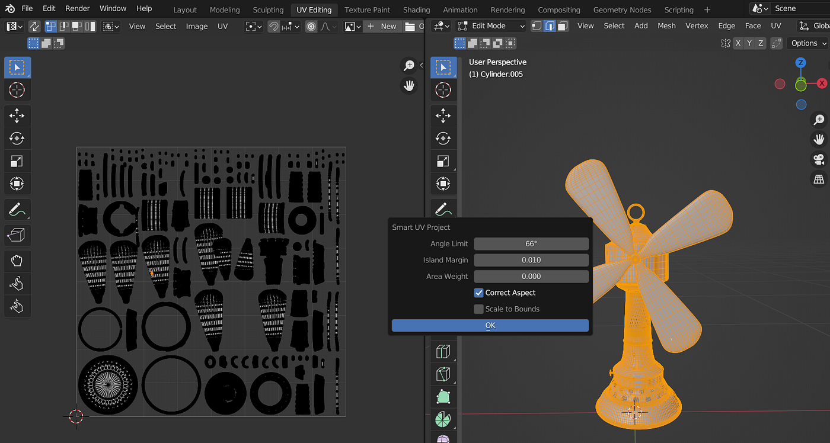Image resolution: width=830 pixels, height=443 pixels.
Task: Open UV Editor's editor type dropdown
Action: coord(14,27)
